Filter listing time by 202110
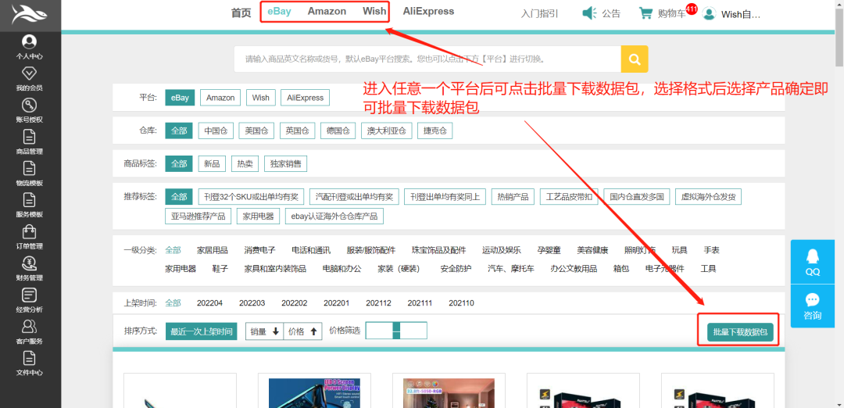844x408 pixels. pyautogui.click(x=461, y=303)
